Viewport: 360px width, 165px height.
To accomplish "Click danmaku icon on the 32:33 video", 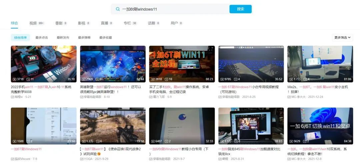I will pos(166,141).
